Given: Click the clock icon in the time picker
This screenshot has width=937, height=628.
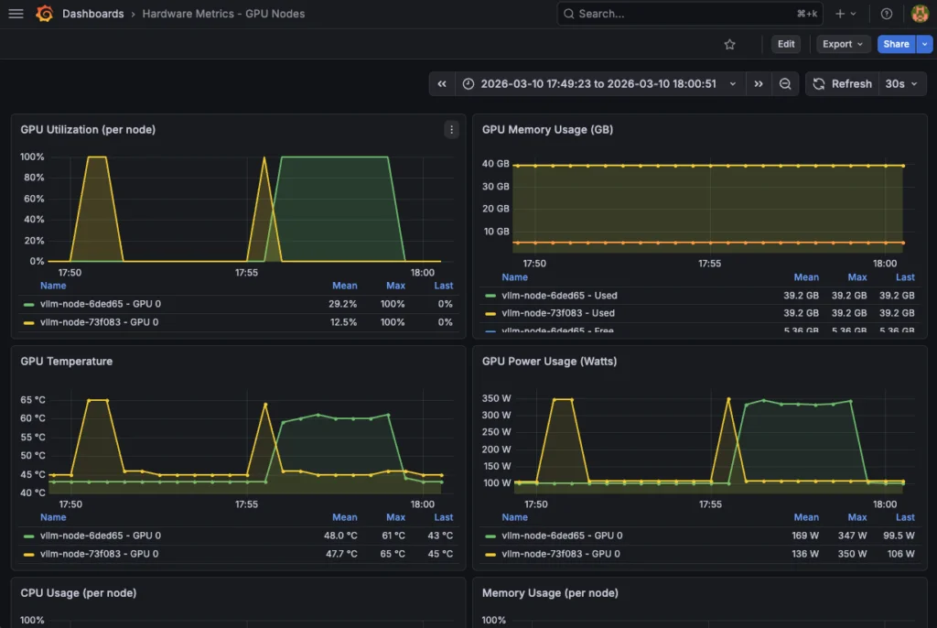Looking at the screenshot, I should [468, 83].
